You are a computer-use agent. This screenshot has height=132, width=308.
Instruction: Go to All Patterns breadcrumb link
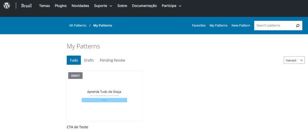[x=78, y=26]
